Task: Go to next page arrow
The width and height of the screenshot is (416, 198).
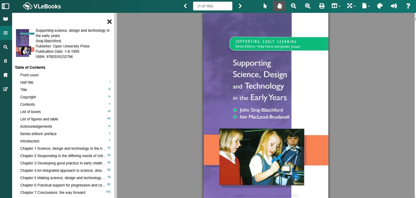Action: (x=240, y=6)
